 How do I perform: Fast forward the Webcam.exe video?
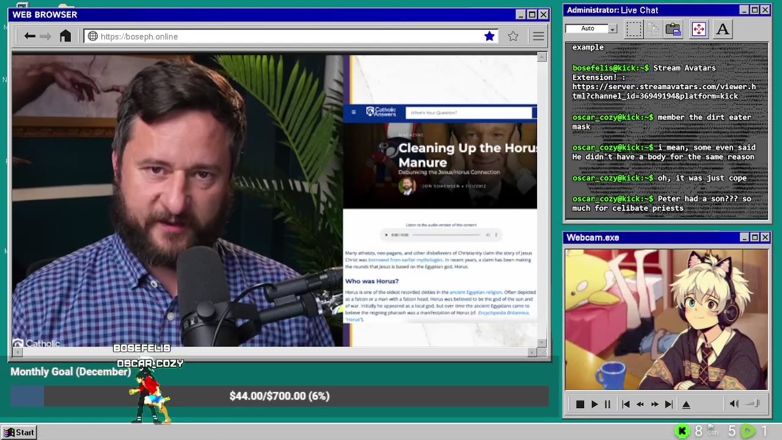[654, 404]
